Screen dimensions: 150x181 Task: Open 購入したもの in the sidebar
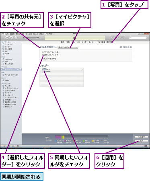[x=8, y=64]
